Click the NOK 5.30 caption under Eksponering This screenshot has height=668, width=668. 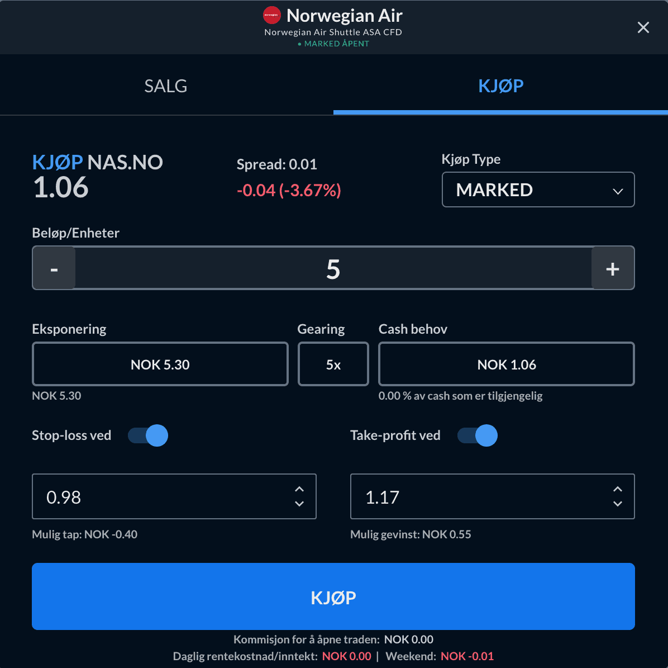click(x=56, y=396)
